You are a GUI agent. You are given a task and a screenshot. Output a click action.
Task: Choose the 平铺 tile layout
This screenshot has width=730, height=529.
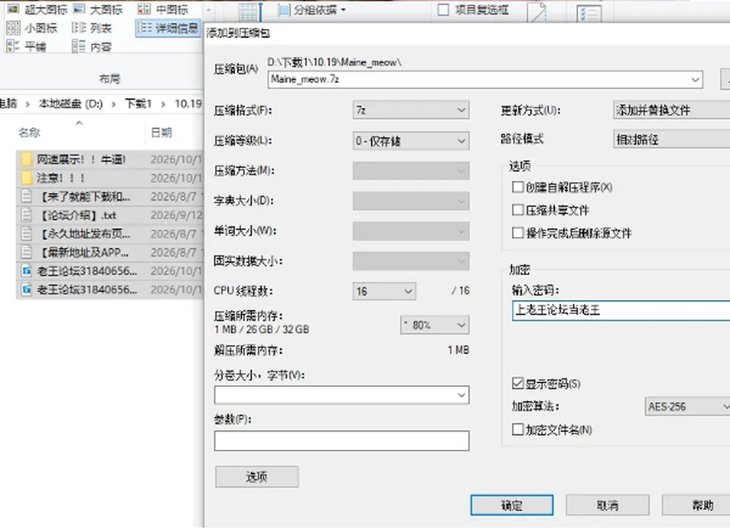pos(26,46)
